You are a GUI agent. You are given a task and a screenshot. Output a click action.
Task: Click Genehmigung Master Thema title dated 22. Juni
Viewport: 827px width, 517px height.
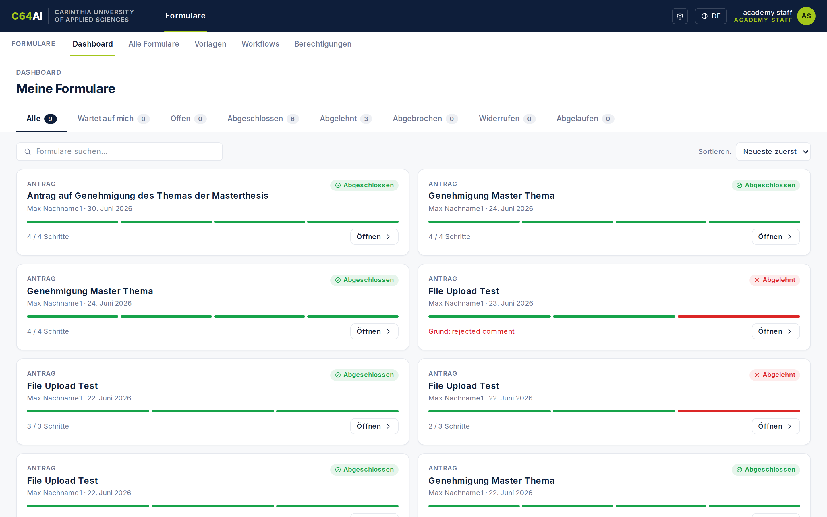pyautogui.click(x=491, y=481)
